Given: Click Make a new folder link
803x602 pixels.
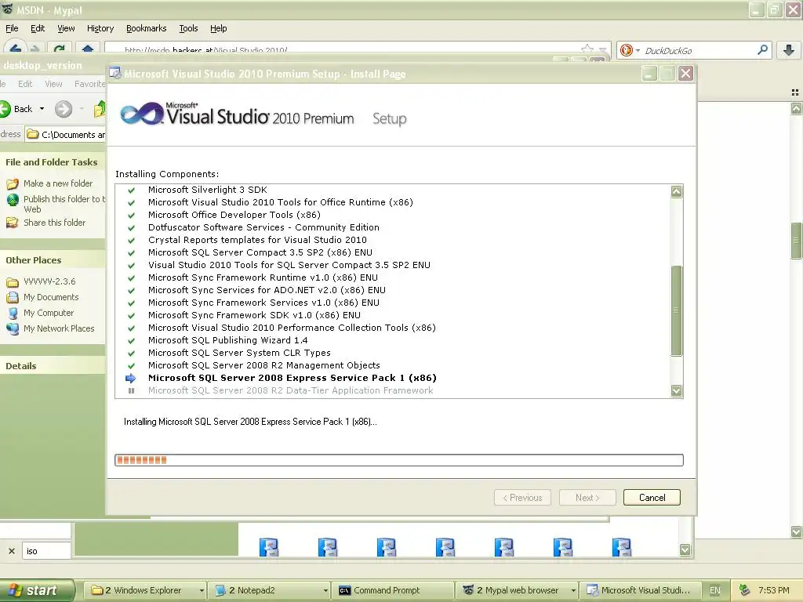Looking at the screenshot, I should 58,183.
